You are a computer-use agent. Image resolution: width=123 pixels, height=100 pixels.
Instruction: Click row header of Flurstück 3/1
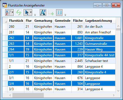point(5,78)
